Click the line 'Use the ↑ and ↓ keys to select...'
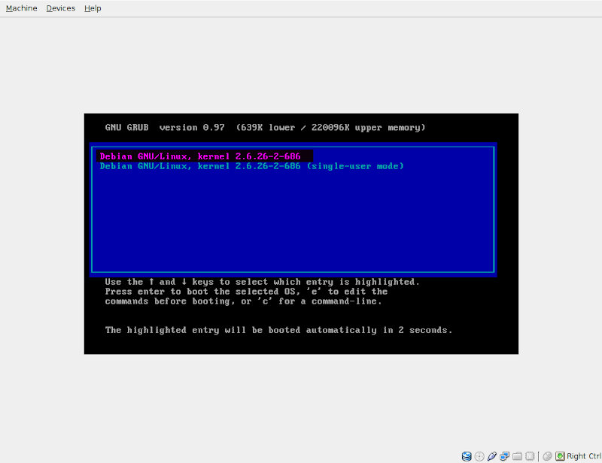This screenshot has width=602, height=463. coord(262,282)
